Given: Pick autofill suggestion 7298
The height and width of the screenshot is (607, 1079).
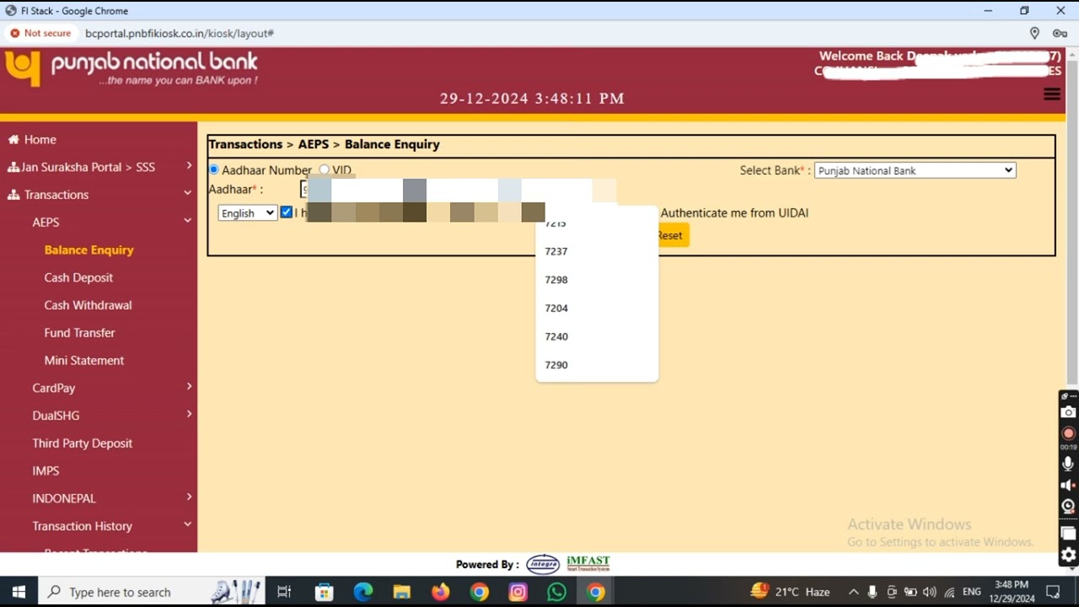Looking at the screenshot, I should pos(597,280).
